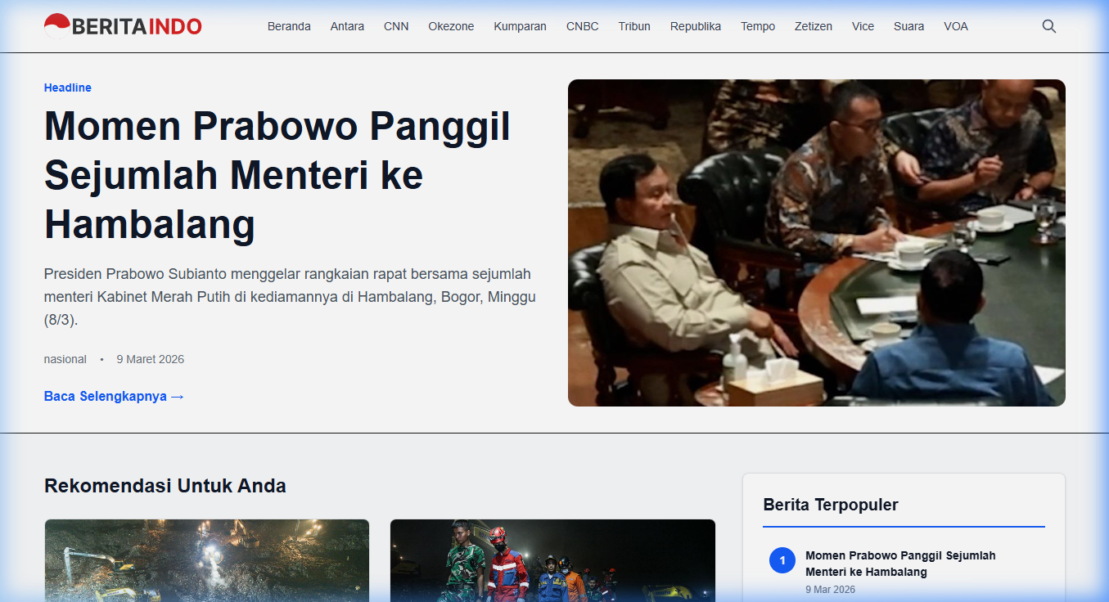Open the main headline about Prabowo and Hambalang
This screenshot has height=602, width=1109.
point(277,175)
